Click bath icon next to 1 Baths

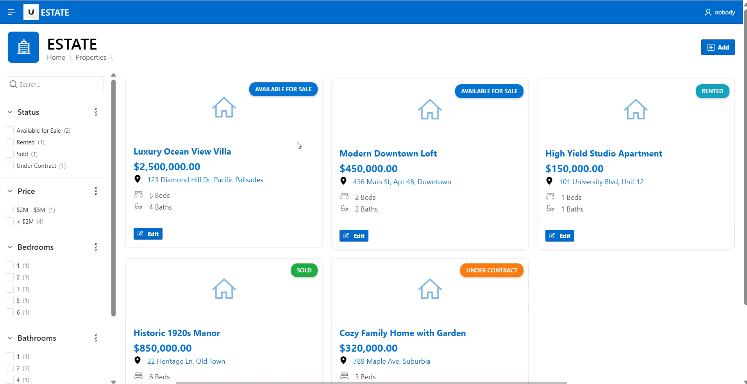click(x=550, y=208)
